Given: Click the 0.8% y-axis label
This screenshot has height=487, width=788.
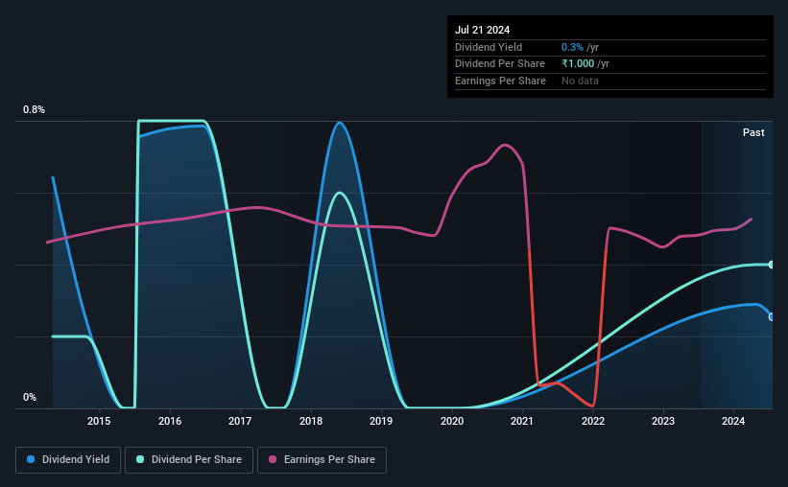Looking at the screenshot, I should pyautogui.click(x=34, y=109).
